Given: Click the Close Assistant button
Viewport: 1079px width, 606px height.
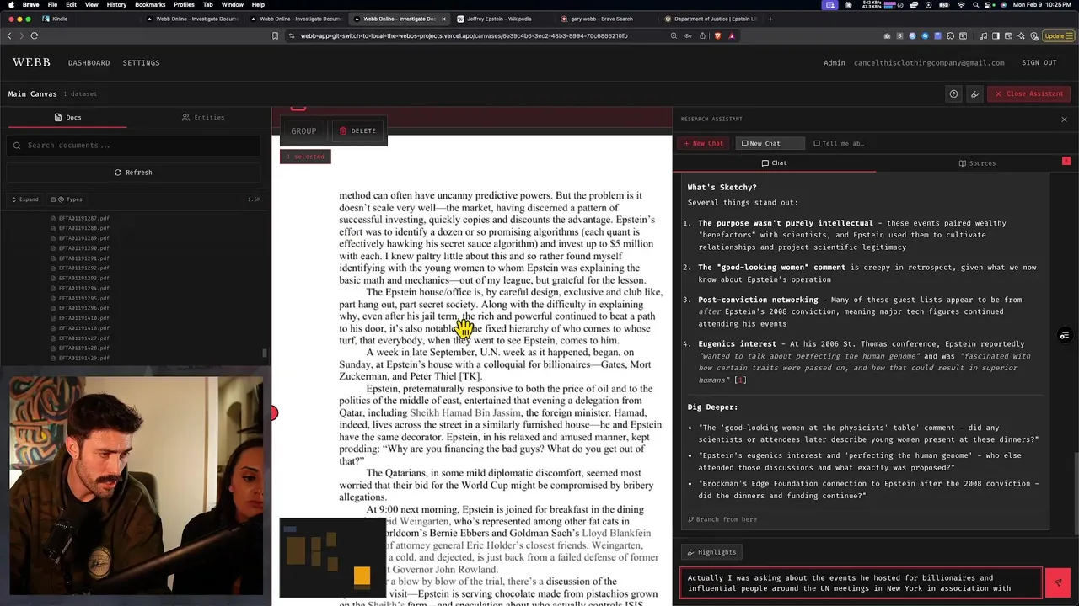Looking at the screenshot, I should pyautogui.click(x=1029, y=93).
